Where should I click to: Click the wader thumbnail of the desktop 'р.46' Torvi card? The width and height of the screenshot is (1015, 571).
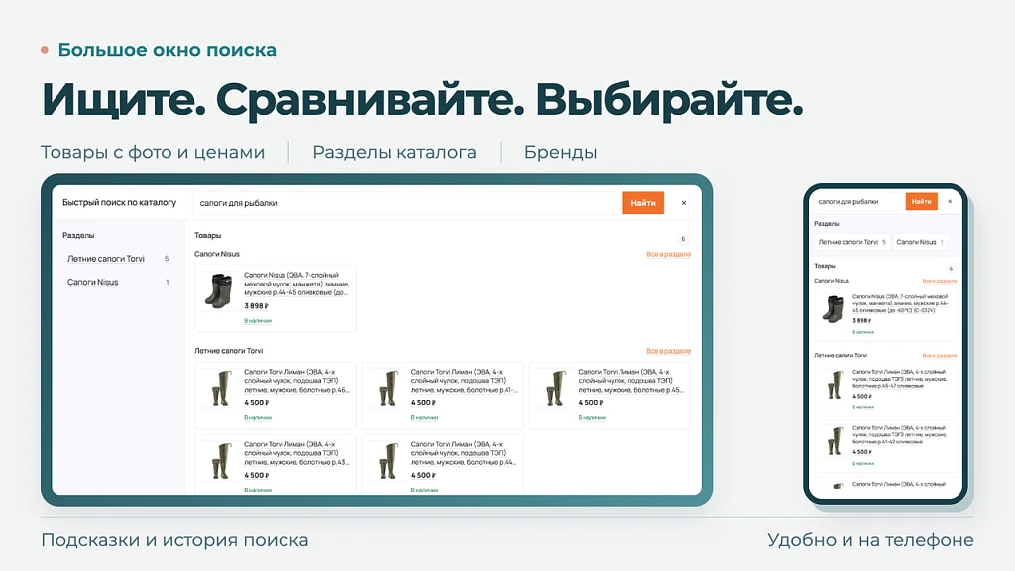pyautogui.click(x=221, y=389)
